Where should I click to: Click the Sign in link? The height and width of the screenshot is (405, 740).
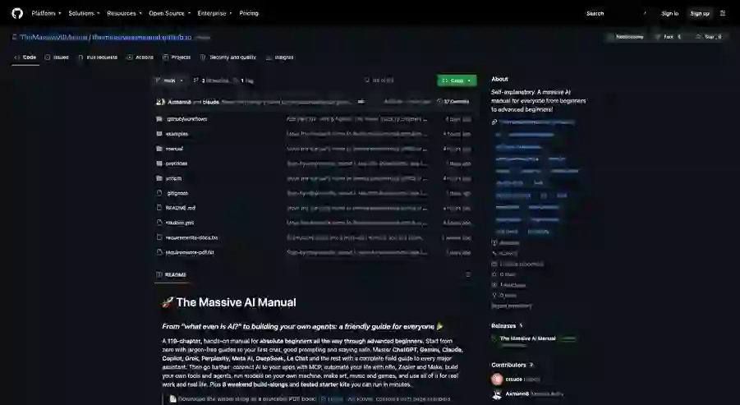pyautogui.click(x=669, y=13)
